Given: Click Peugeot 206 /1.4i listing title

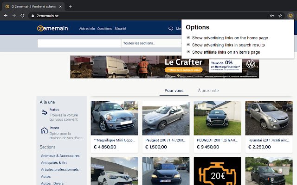Looking at the screenshot, I should (x=165, y=140).
